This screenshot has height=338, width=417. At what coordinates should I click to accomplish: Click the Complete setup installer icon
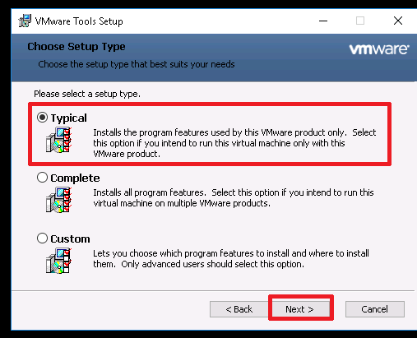tap(58, 200)
